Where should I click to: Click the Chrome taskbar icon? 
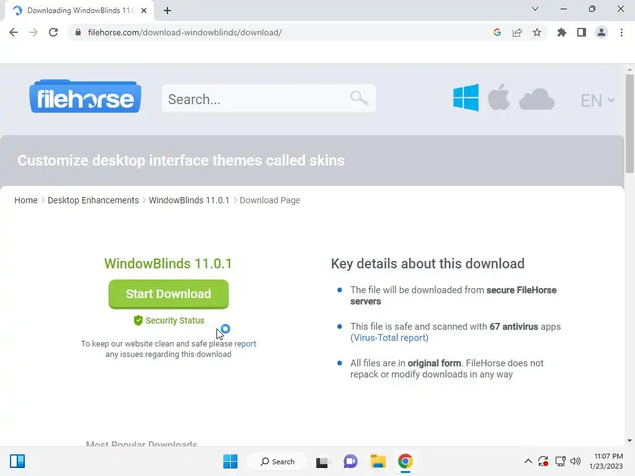[x=406, y=461]
